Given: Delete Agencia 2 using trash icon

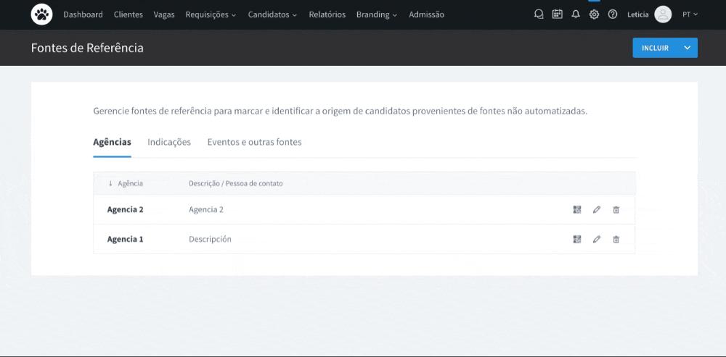Looking at the screenshot, I should point(616,210).
